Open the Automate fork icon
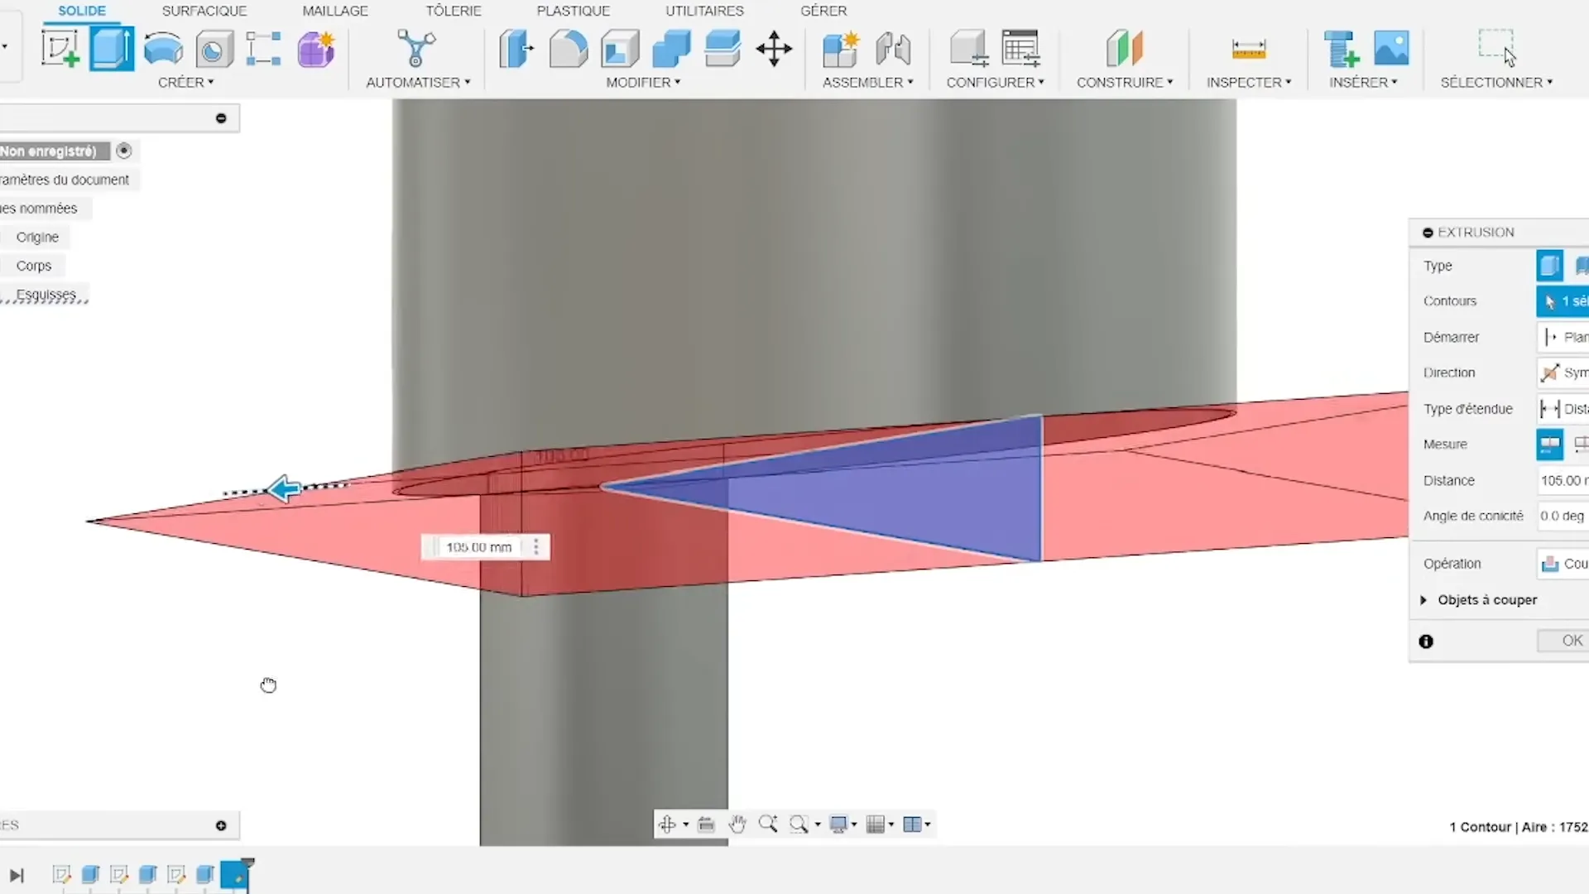Viewport: 1589px width, 894px height. [416, 49]
